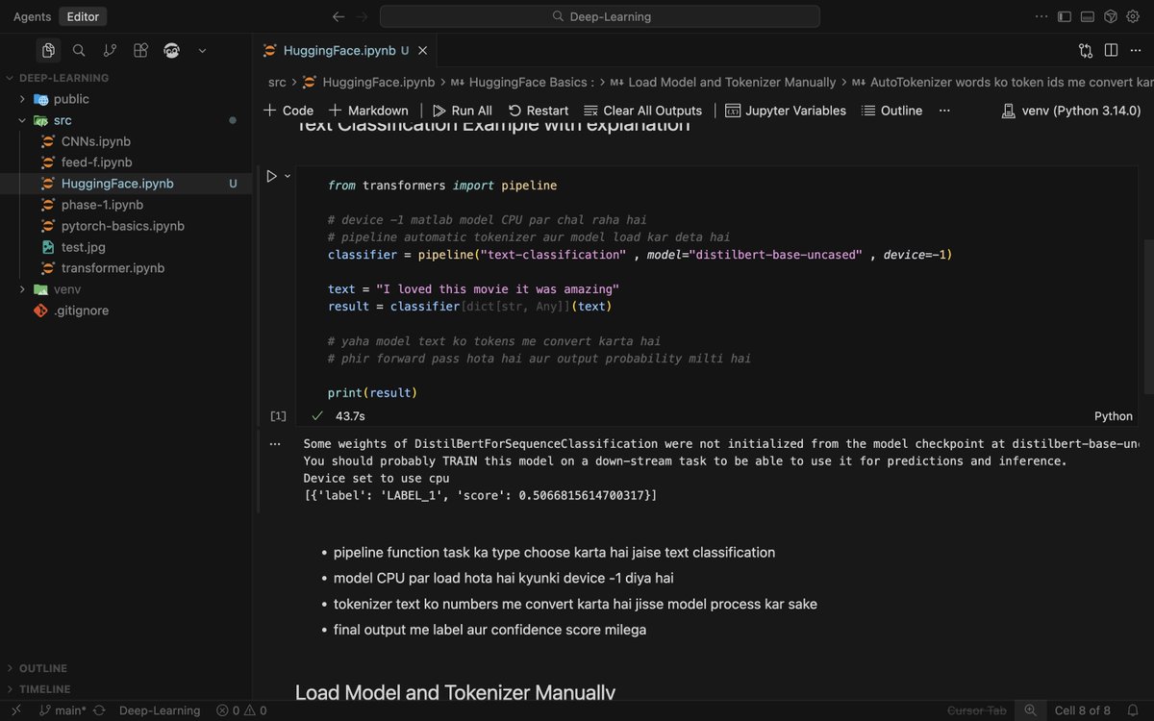The image size is (1154, 721).
Task: Add a new Code cell
Action: pos(288,111)
